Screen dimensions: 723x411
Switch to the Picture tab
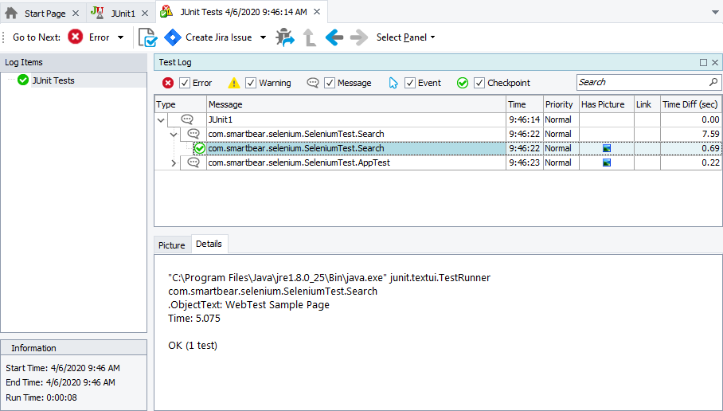tap(171, 245)
